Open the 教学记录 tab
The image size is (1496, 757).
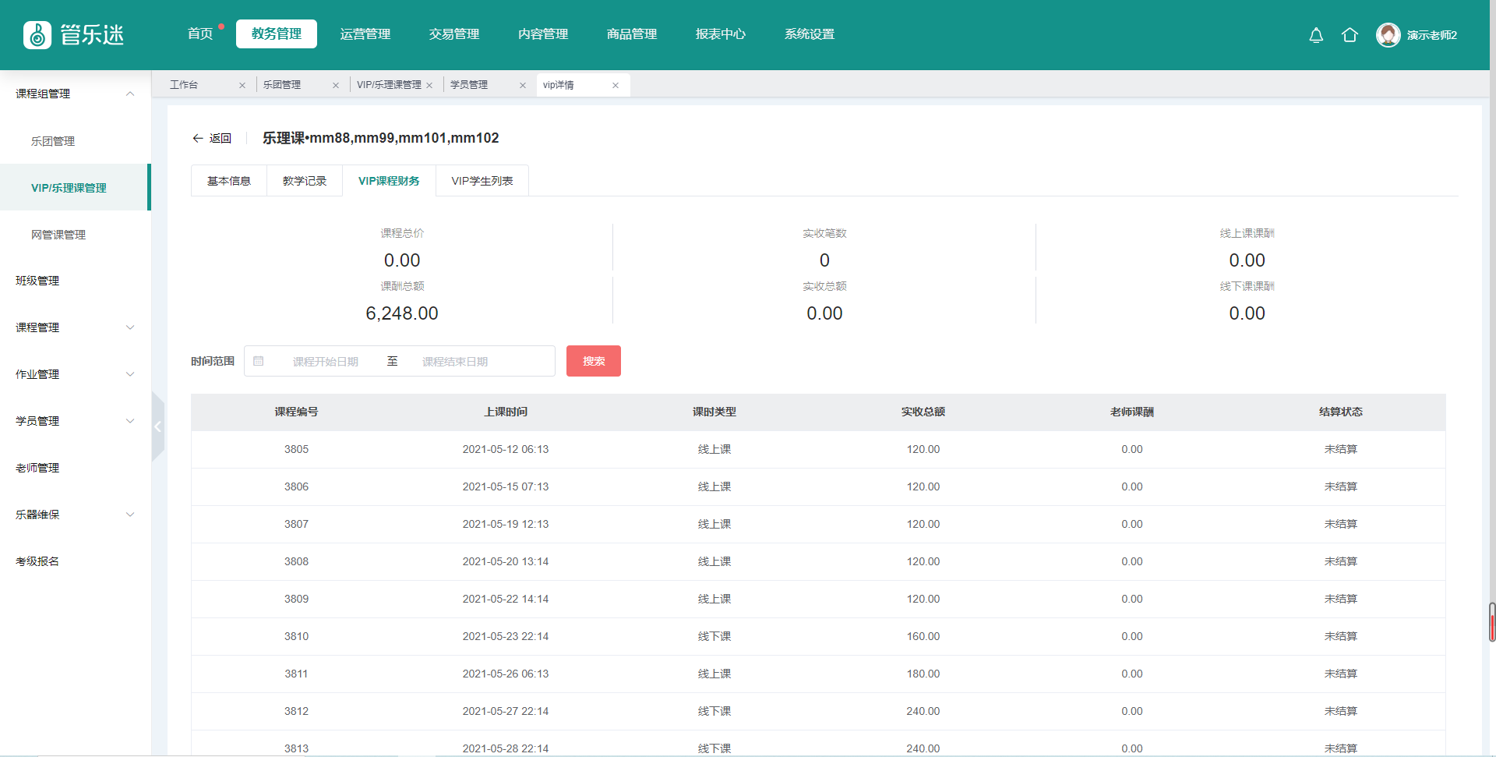click(304, 181)
